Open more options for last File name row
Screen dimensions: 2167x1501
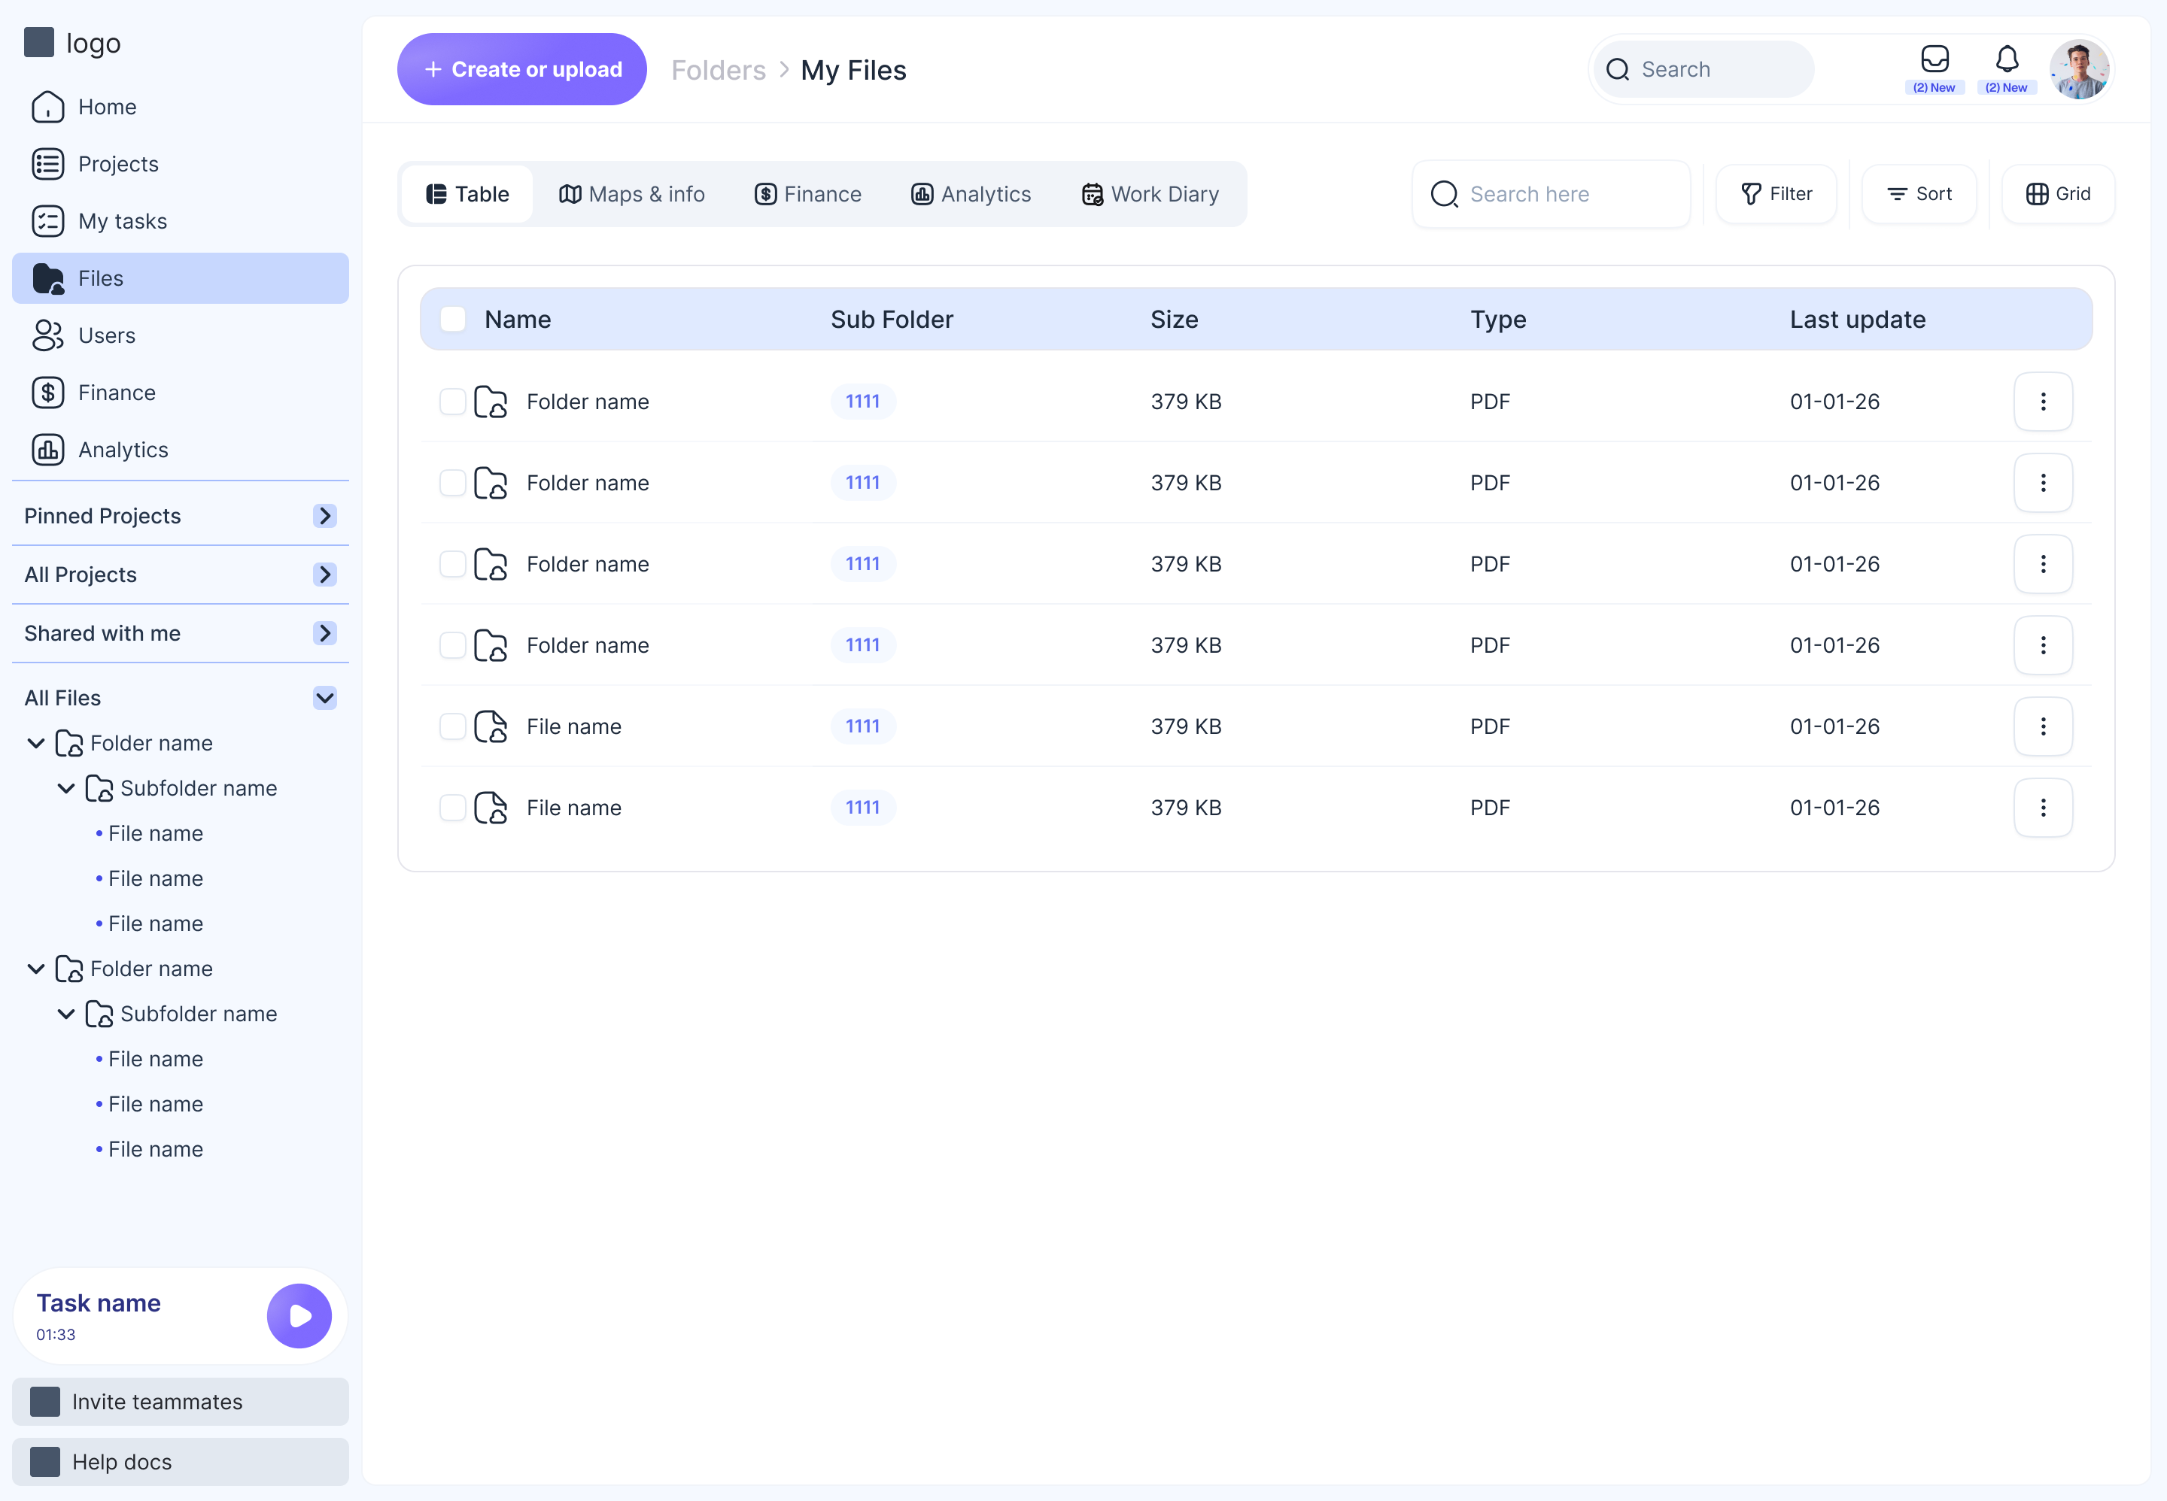(x=2043, y=808)
